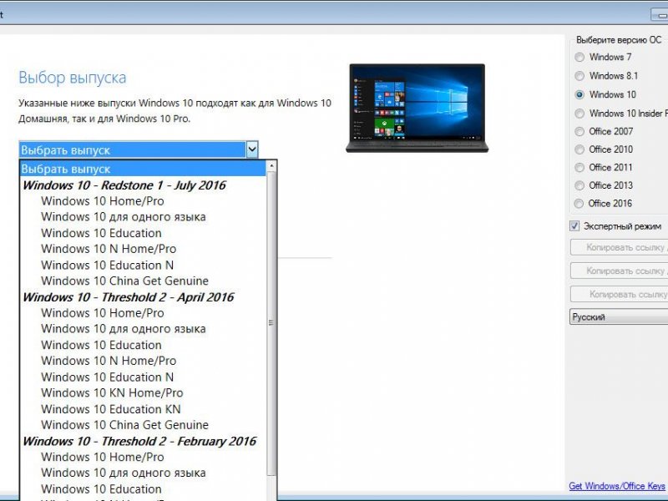
Task: Grab the edition list scrollbar thumb
Action: coord(271,323)
